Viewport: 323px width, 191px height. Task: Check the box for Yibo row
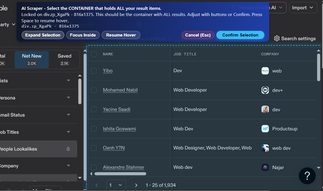(x=94, y=71)
